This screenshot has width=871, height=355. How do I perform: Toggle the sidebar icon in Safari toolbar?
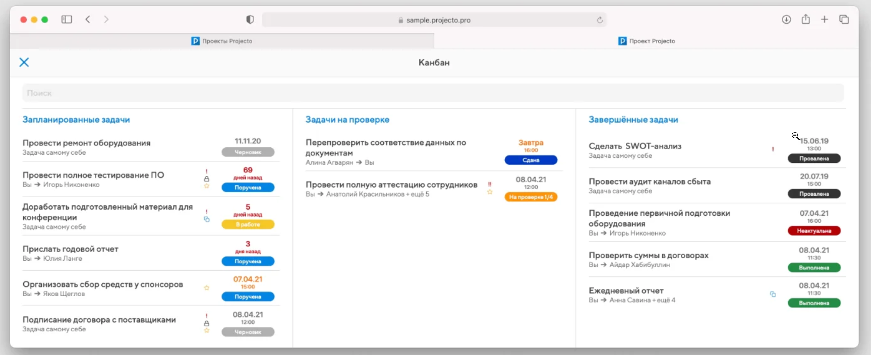[67, 20]
